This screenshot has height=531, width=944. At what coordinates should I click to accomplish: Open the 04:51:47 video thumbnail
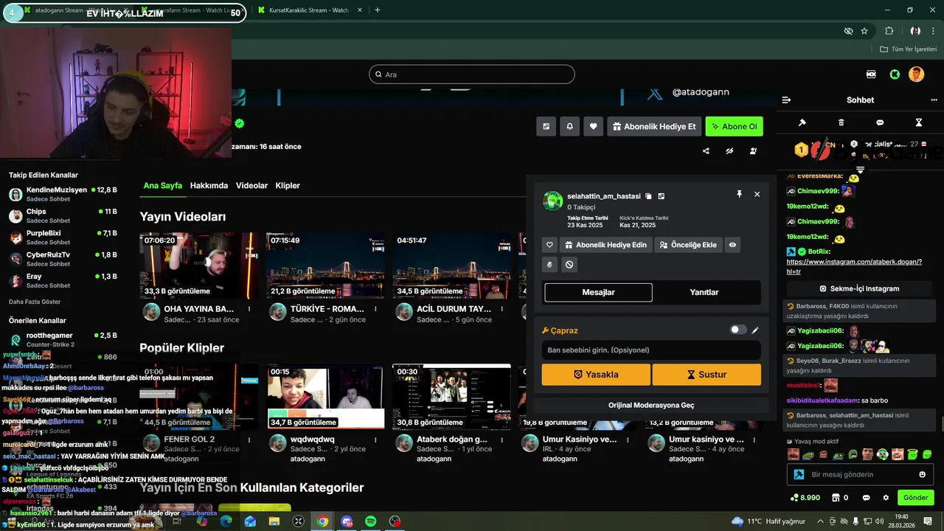(451, 265)
